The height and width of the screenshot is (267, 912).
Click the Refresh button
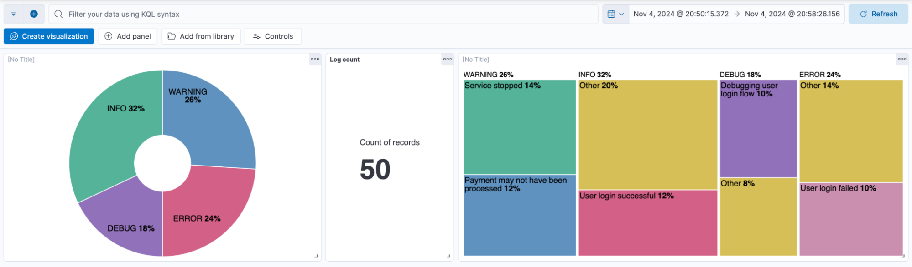pyautogui.click(x=878, y=14)
